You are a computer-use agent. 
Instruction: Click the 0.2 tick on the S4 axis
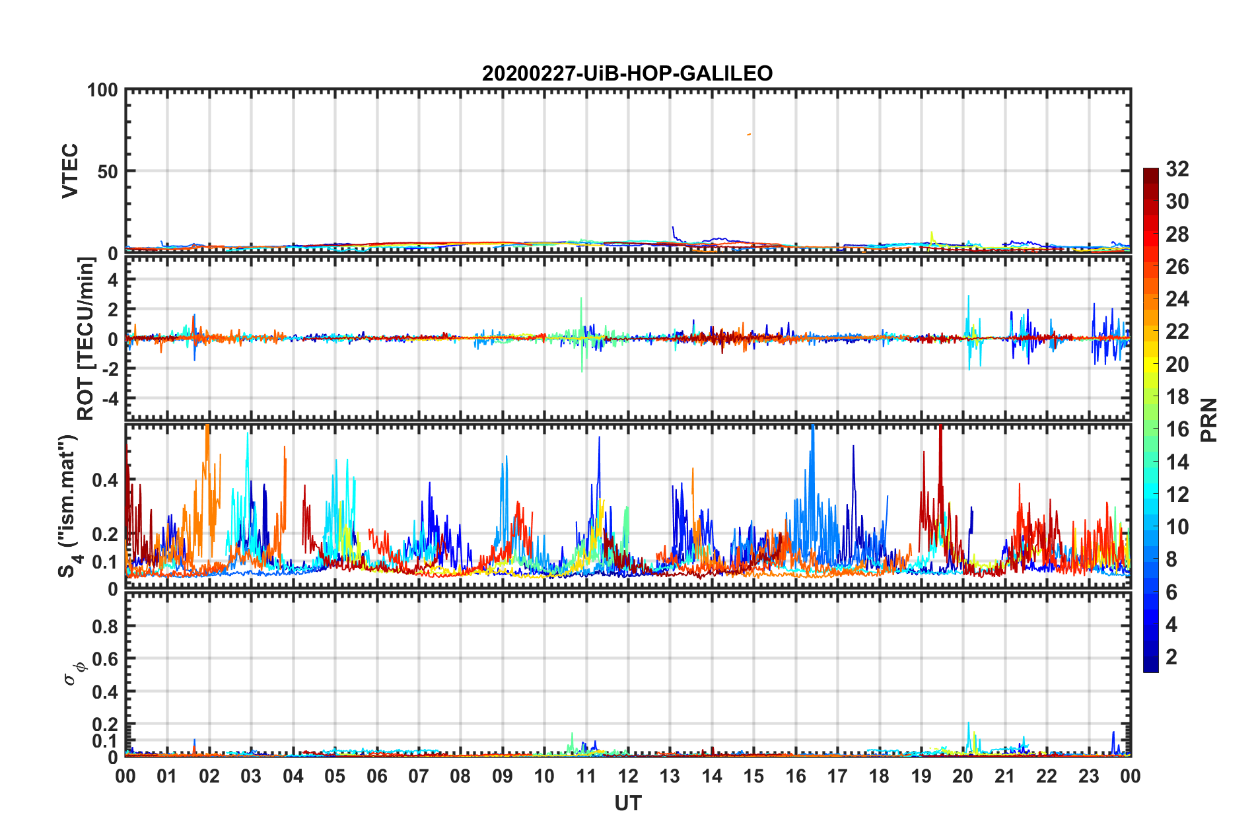tap(104, 534)
